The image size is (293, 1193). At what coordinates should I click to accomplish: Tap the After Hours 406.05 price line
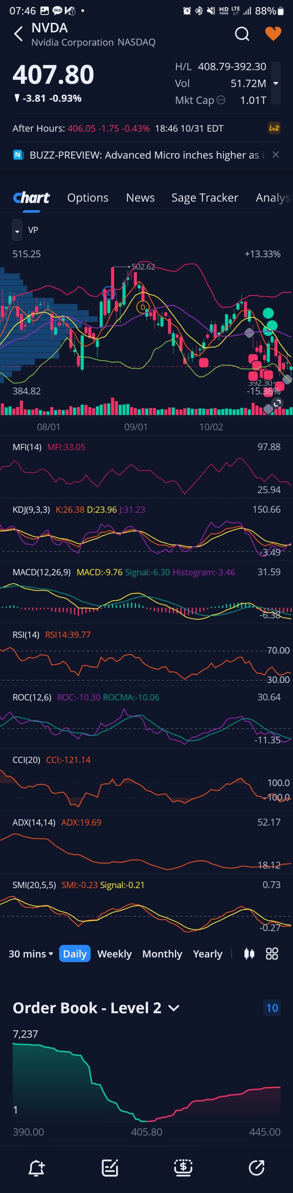point(118,128)
